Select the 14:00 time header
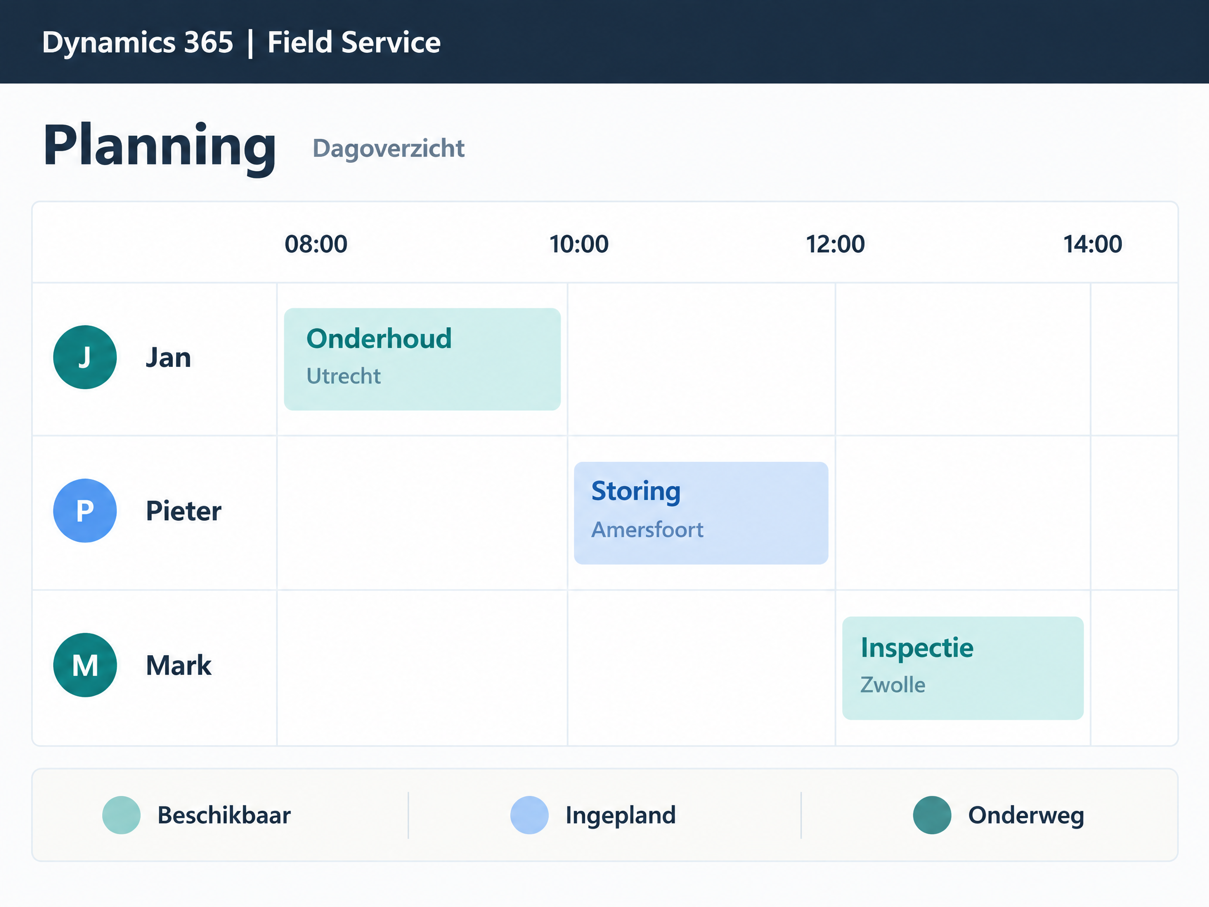1209x907 pixels. (x=1092, y=244)
